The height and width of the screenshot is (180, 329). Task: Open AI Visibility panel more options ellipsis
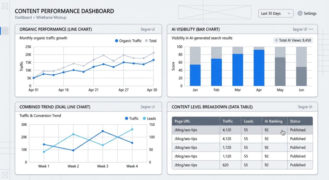311,29
